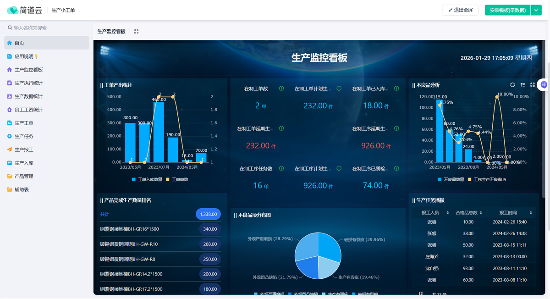Click the 沈自强 table row
The image size is (550, 299).
tap(474, 268)
